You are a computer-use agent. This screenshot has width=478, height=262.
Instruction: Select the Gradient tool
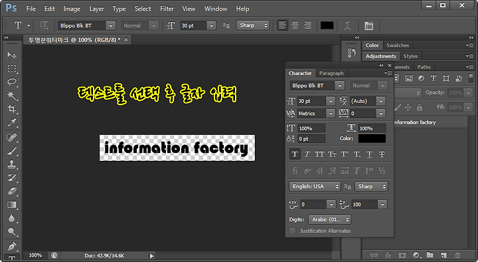[x=12, y=205]
